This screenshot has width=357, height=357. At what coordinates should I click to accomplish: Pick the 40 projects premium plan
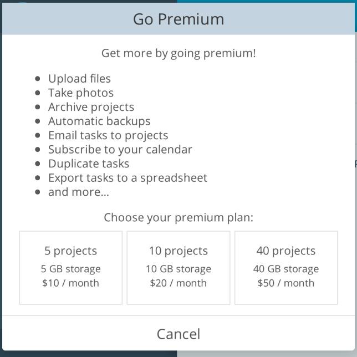(286, 267)
